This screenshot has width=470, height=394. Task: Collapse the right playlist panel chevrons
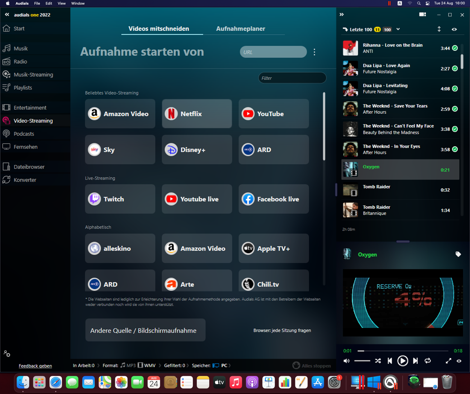point(342,15)
